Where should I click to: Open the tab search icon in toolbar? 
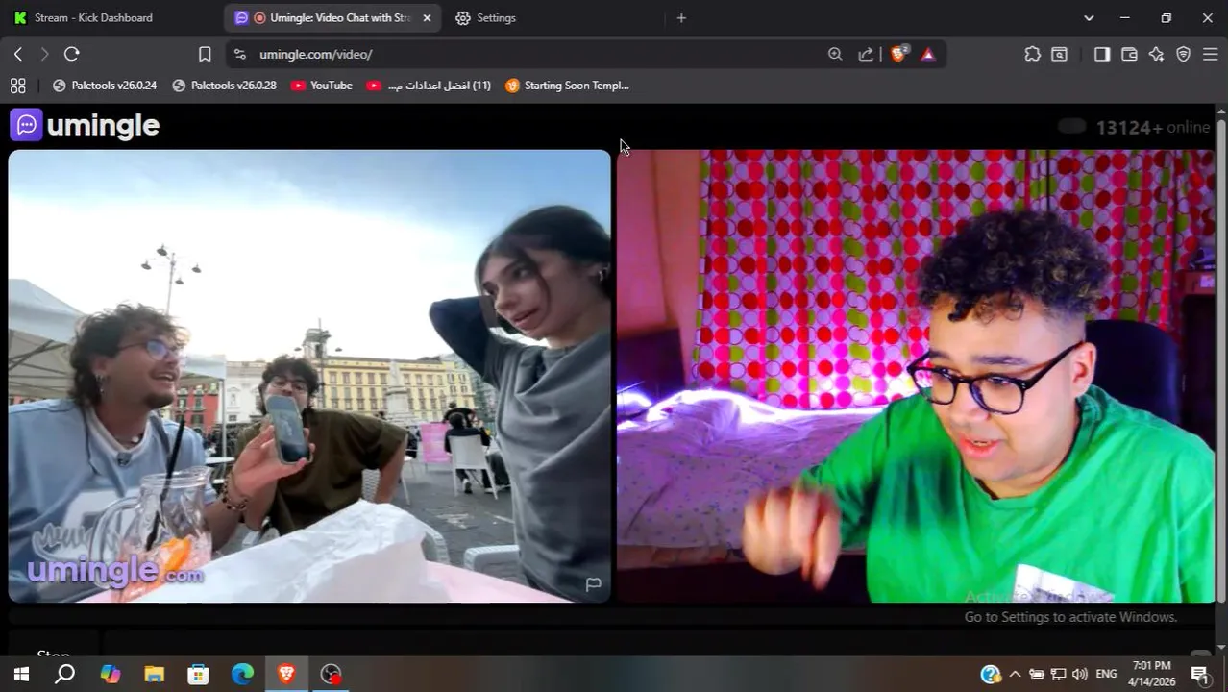(x=1059, y=55)
